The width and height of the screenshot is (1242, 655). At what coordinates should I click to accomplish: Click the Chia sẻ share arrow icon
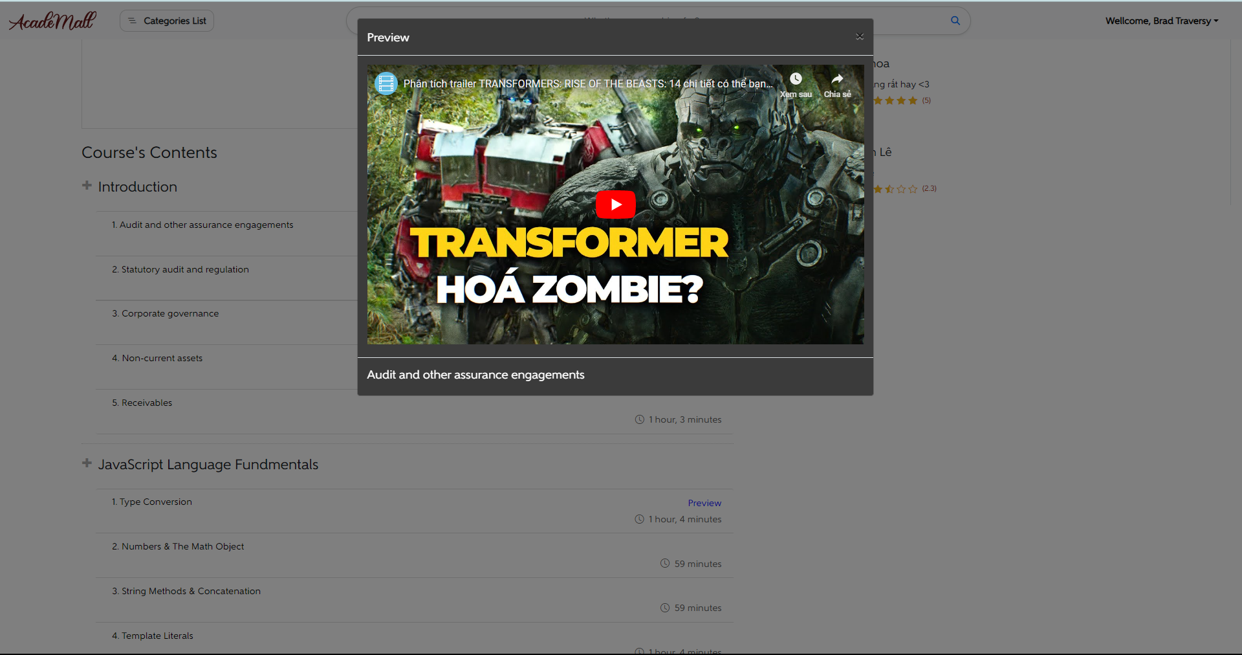837,78
